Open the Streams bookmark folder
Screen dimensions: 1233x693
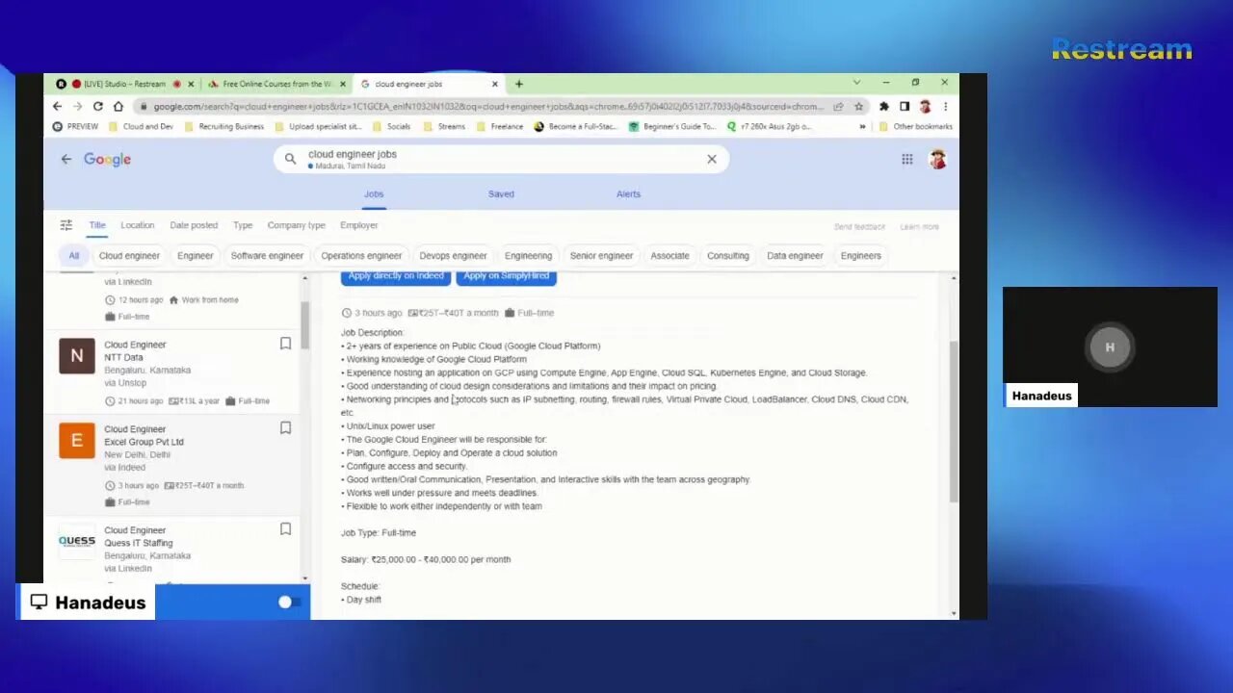click(x=443, y=126)
